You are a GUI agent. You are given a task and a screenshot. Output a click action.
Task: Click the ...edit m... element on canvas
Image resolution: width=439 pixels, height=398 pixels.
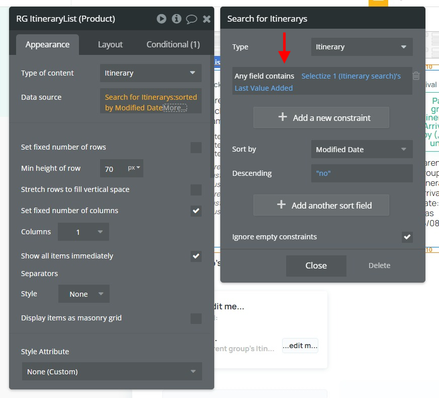300,346
